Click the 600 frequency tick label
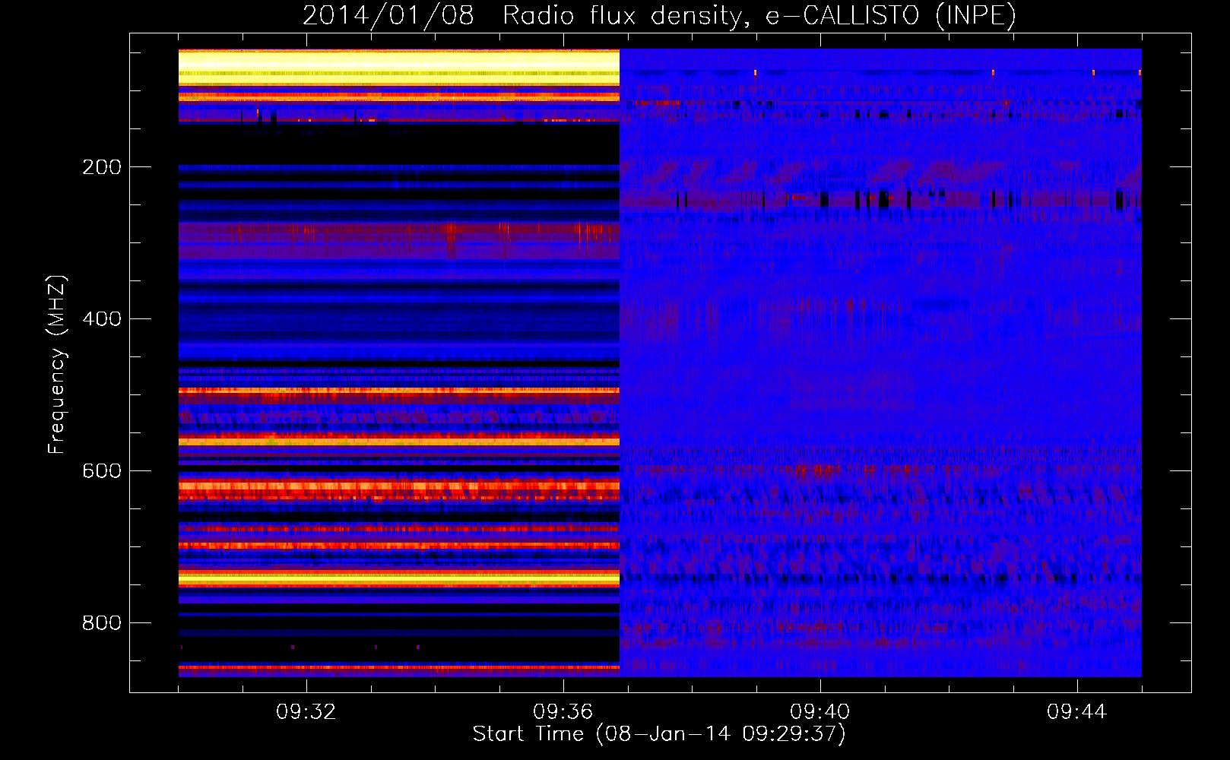Screen dimensions: 1230x760 (x=102, y=471)
